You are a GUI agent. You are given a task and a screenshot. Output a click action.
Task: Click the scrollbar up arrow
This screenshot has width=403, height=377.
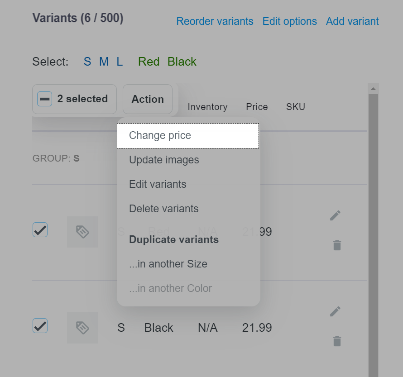coord(373,89)
